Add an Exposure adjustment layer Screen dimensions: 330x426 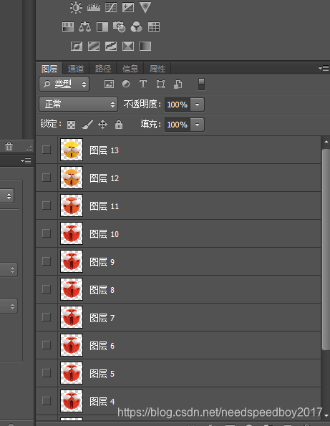coord(128,7)
